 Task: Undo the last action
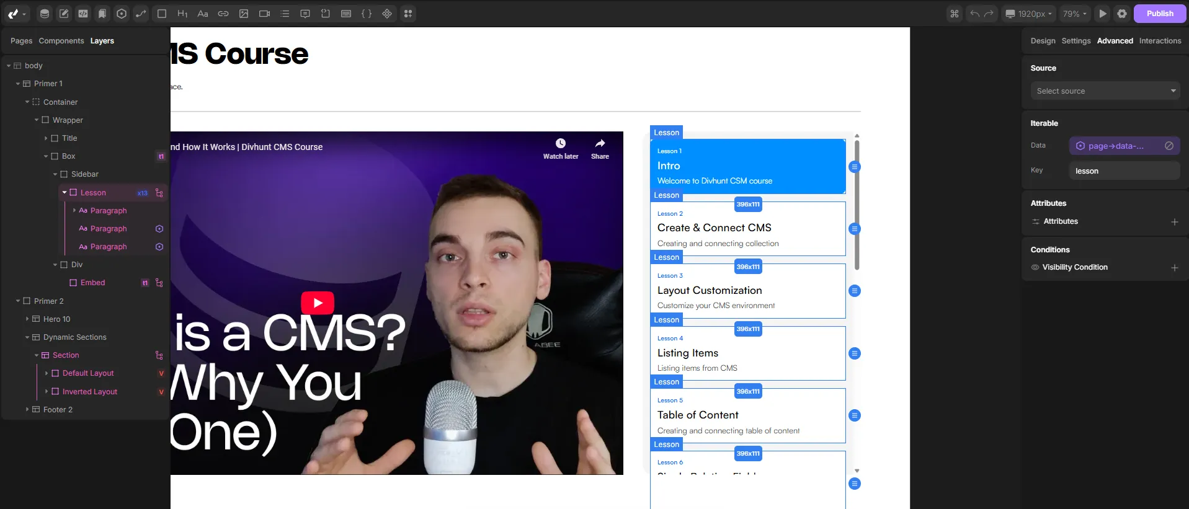975,14
